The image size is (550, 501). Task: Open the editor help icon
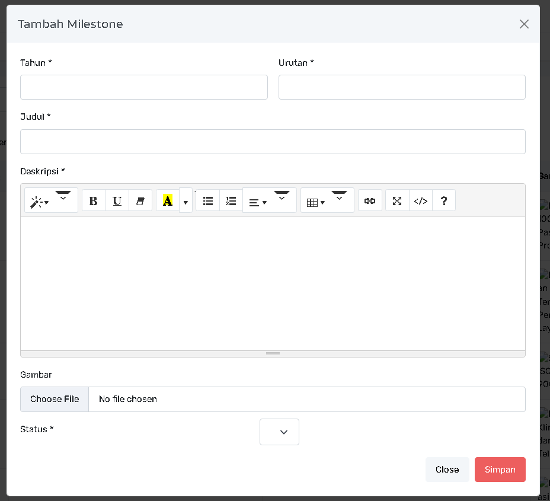point(444,201)
